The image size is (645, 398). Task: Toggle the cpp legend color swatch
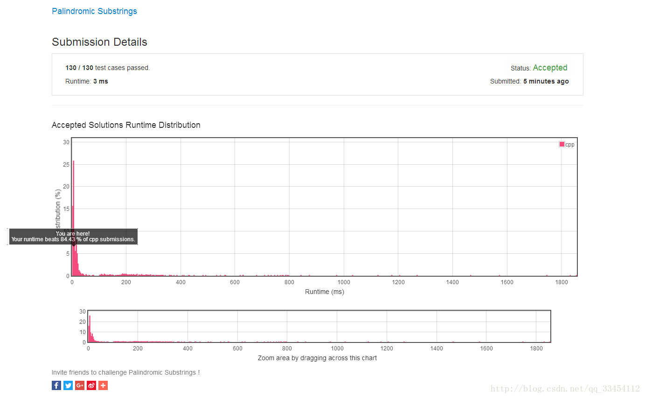click(x=562, y=144)
